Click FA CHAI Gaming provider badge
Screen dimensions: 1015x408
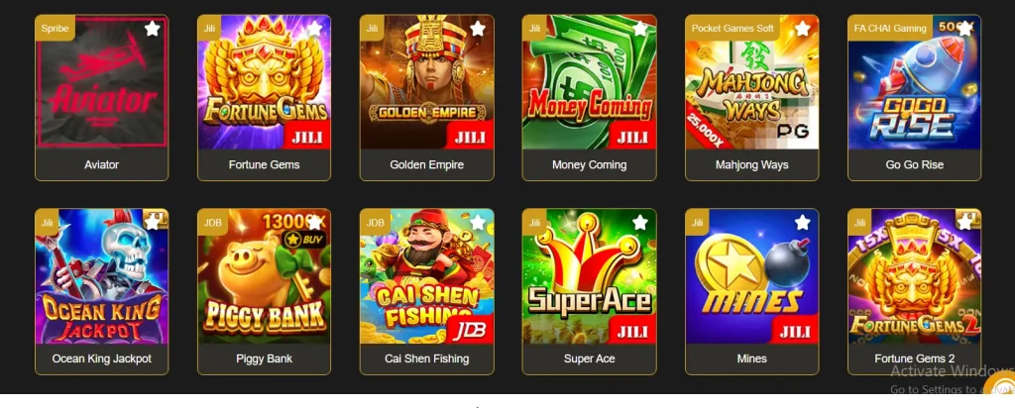pyautogui.click(x=890, y=28)
